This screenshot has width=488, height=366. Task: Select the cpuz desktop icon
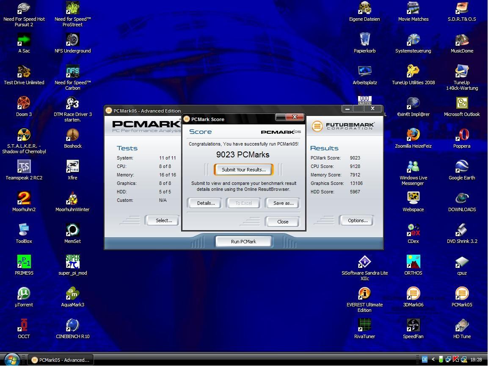tap(462, 262)
